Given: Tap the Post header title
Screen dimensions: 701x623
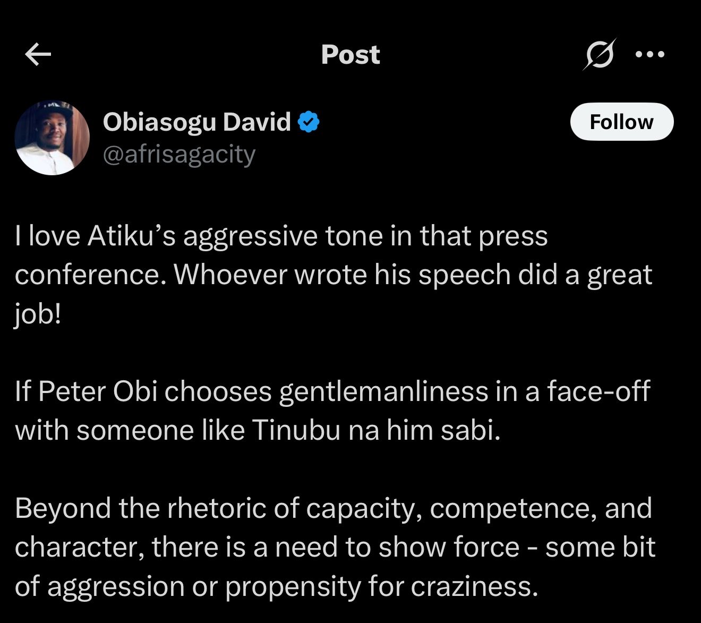Looking at the screenshot, I should [x=350, y=55].
